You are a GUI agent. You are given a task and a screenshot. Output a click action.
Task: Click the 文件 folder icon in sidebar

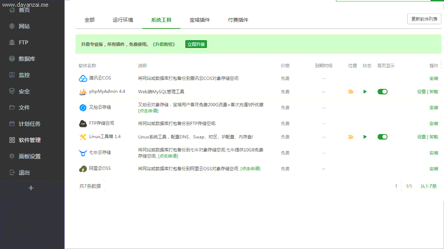click(12, 107)
